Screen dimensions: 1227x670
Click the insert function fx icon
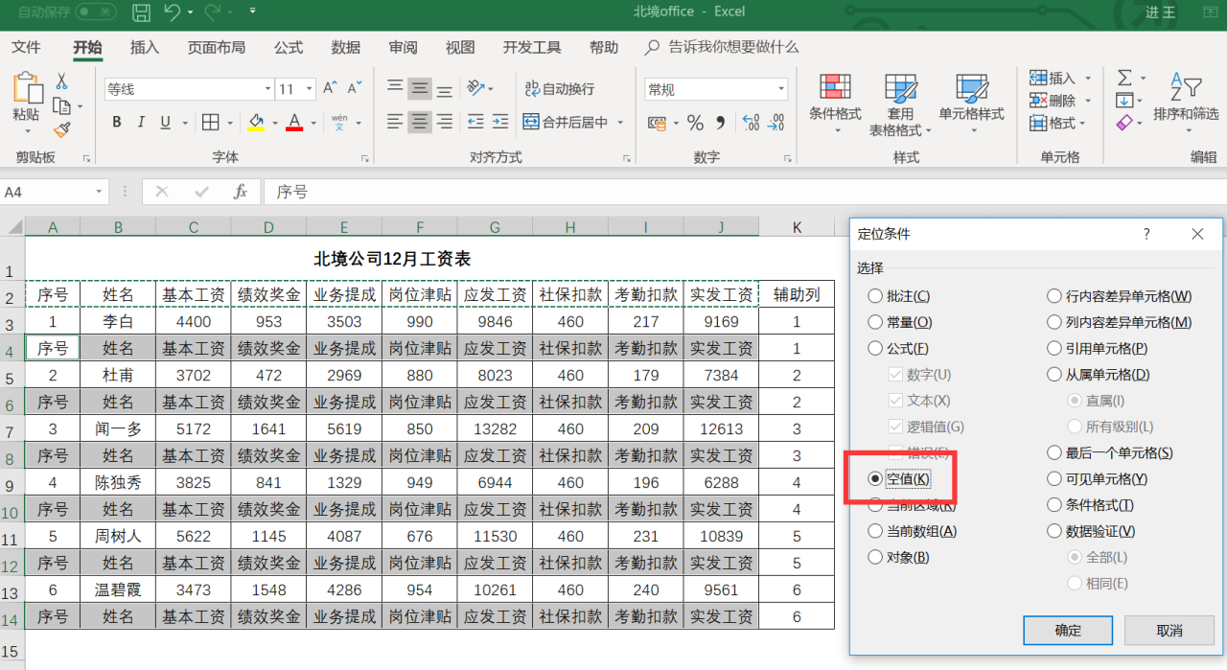(x=241, y=192)
